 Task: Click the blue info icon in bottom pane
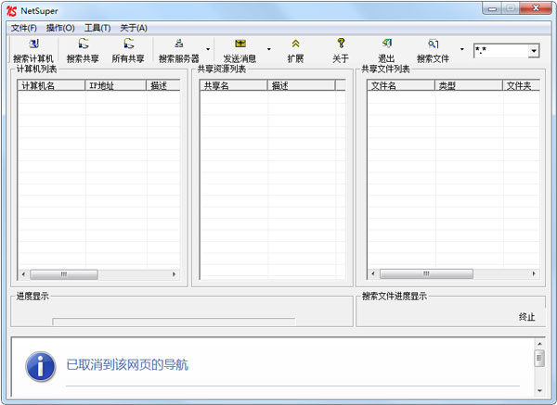click(x=41, y=366)
